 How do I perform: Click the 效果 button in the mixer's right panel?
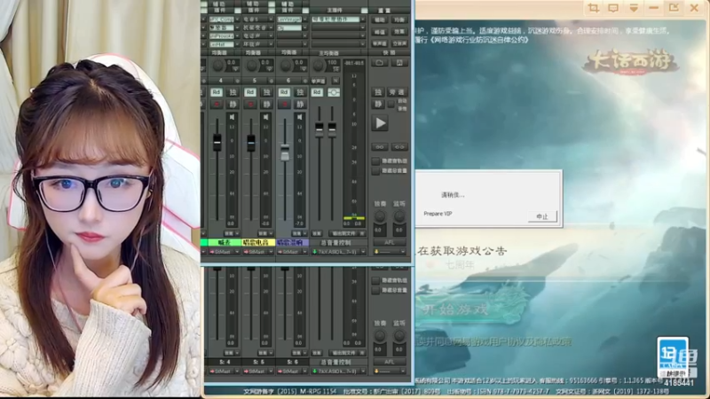pos(399,32)
